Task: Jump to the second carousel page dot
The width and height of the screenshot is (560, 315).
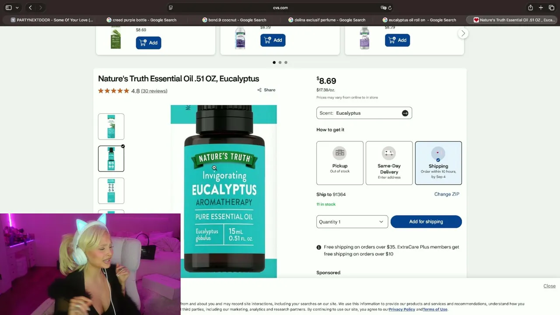Action: click(280, 63)
